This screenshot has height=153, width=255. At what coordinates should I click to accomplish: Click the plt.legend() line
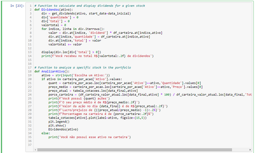pyautogui.click(x=59, y=122)
